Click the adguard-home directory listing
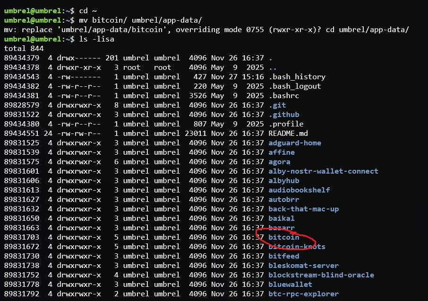Screen dimensions: 428x301 295,143
